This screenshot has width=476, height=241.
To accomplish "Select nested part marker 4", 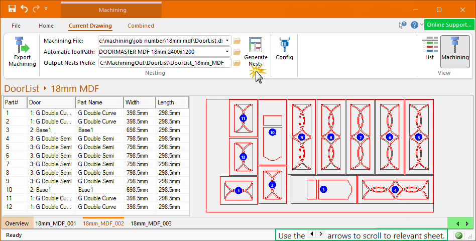I will (395, 190).
